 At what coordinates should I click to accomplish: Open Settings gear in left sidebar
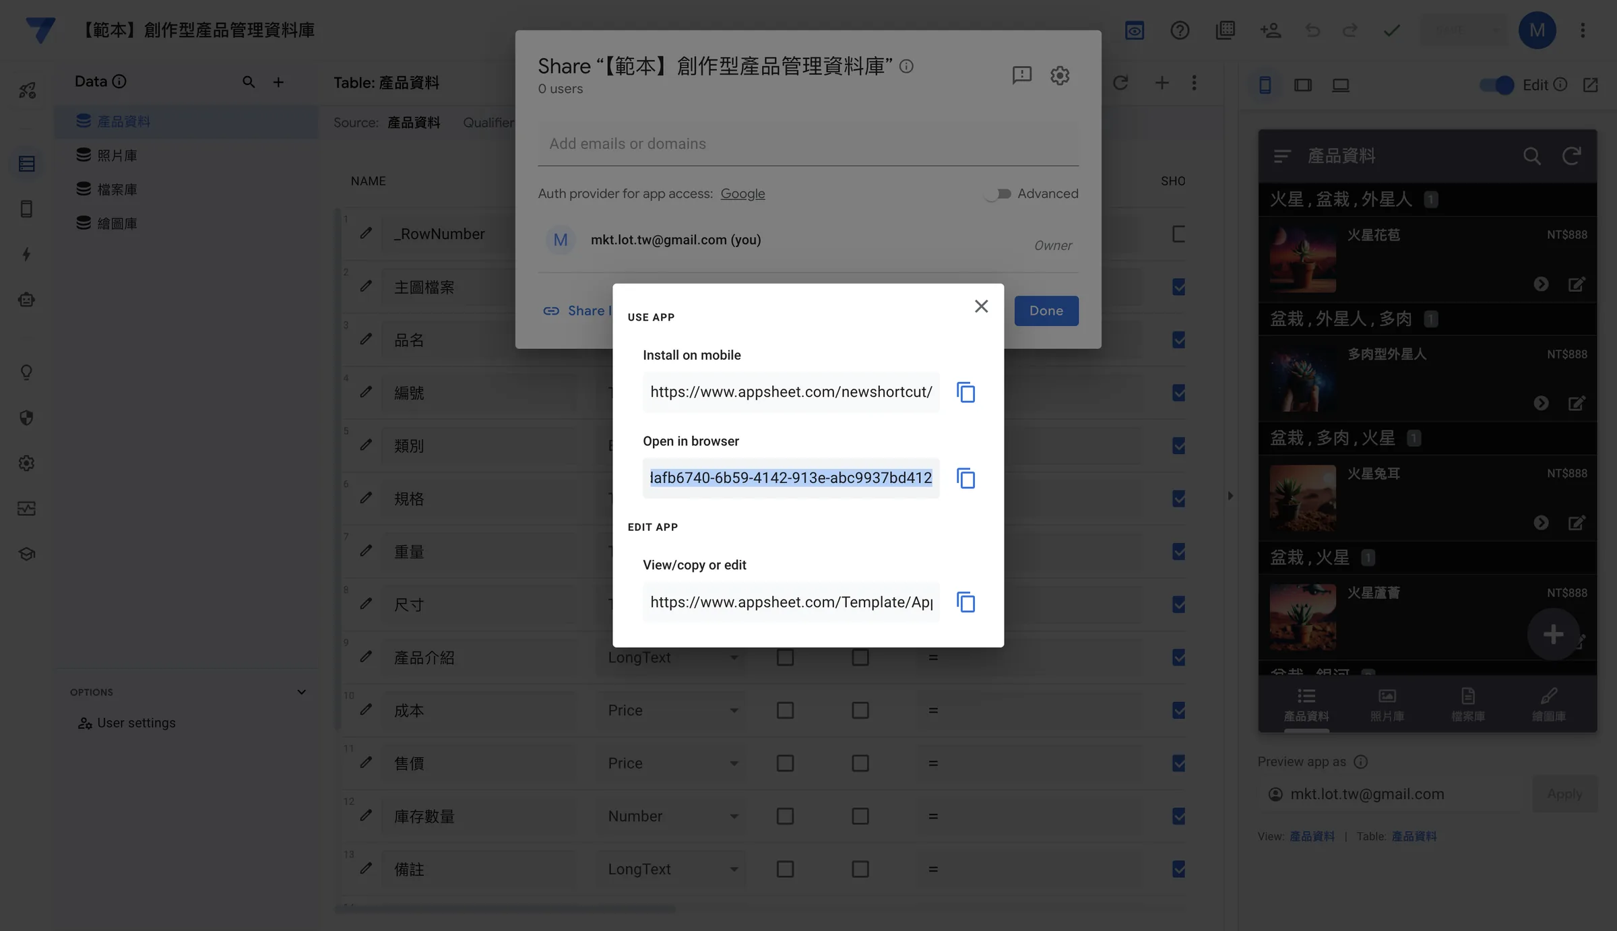pyautogui.click(x=26, y=463)
